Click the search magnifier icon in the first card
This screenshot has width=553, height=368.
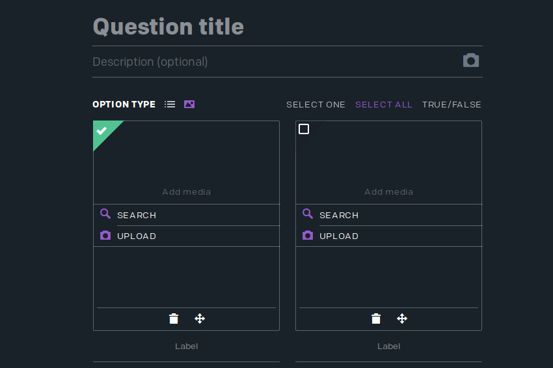click(x=105, y=214)
